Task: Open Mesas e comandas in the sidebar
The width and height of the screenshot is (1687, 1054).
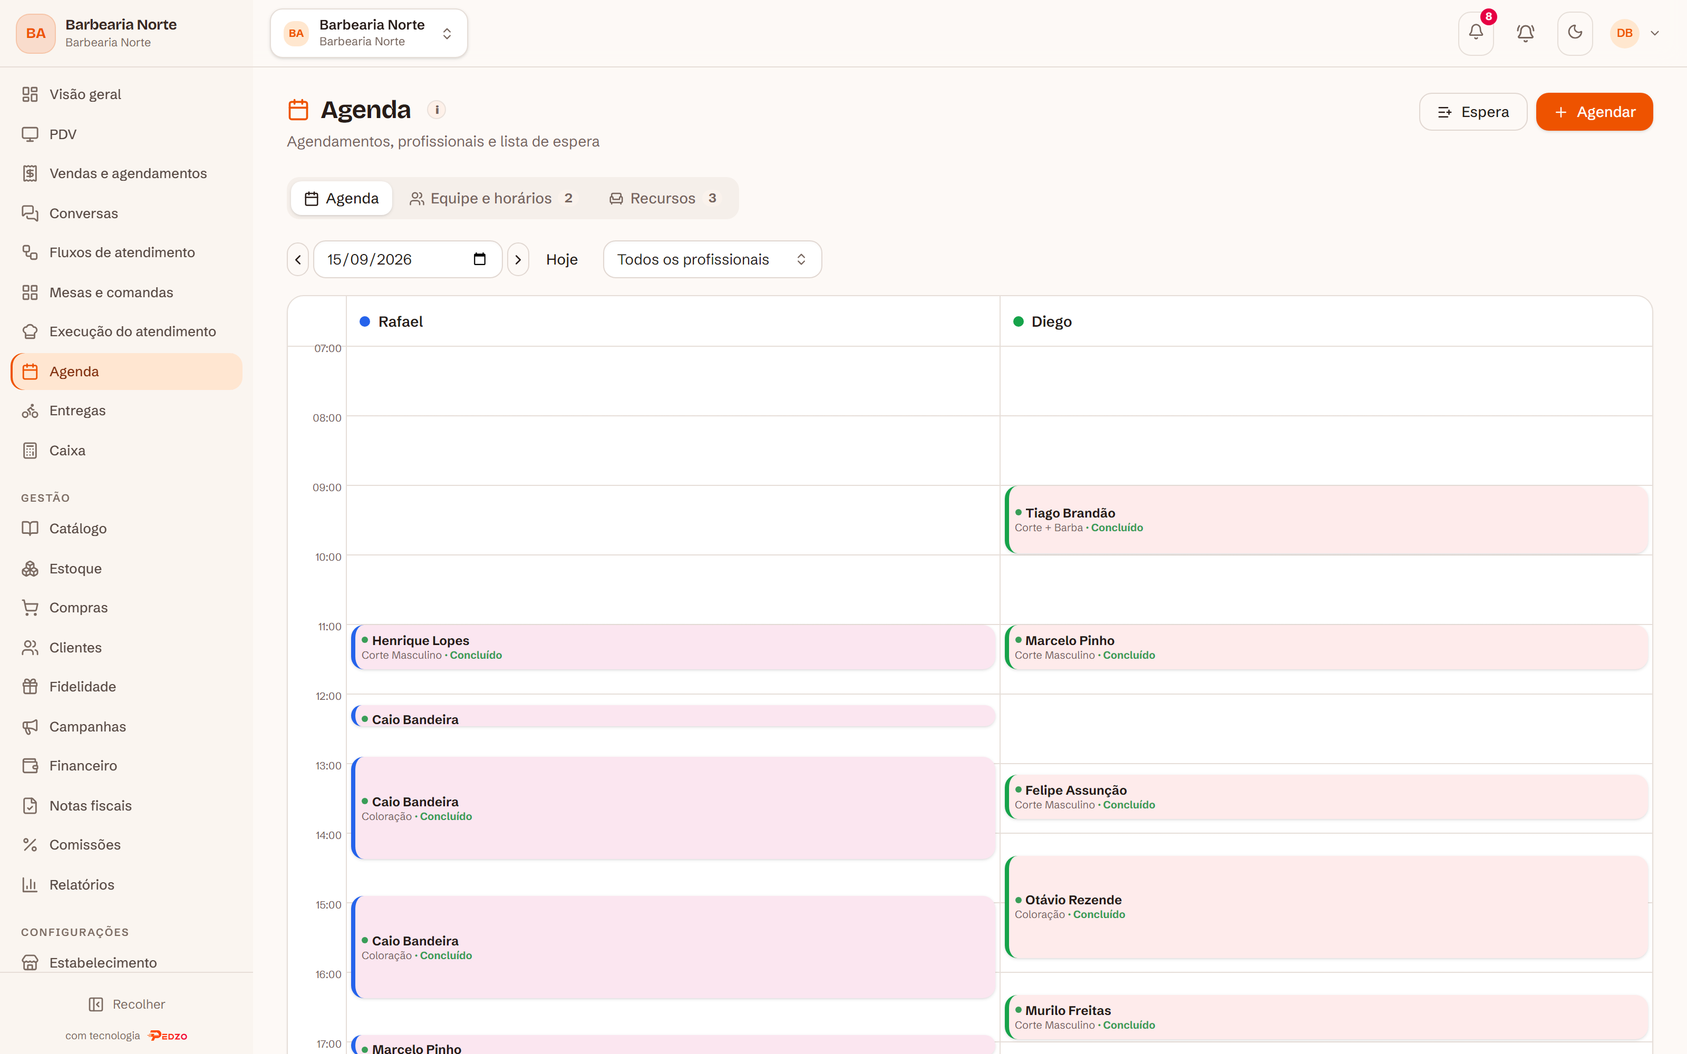Action: coord(126,292)
